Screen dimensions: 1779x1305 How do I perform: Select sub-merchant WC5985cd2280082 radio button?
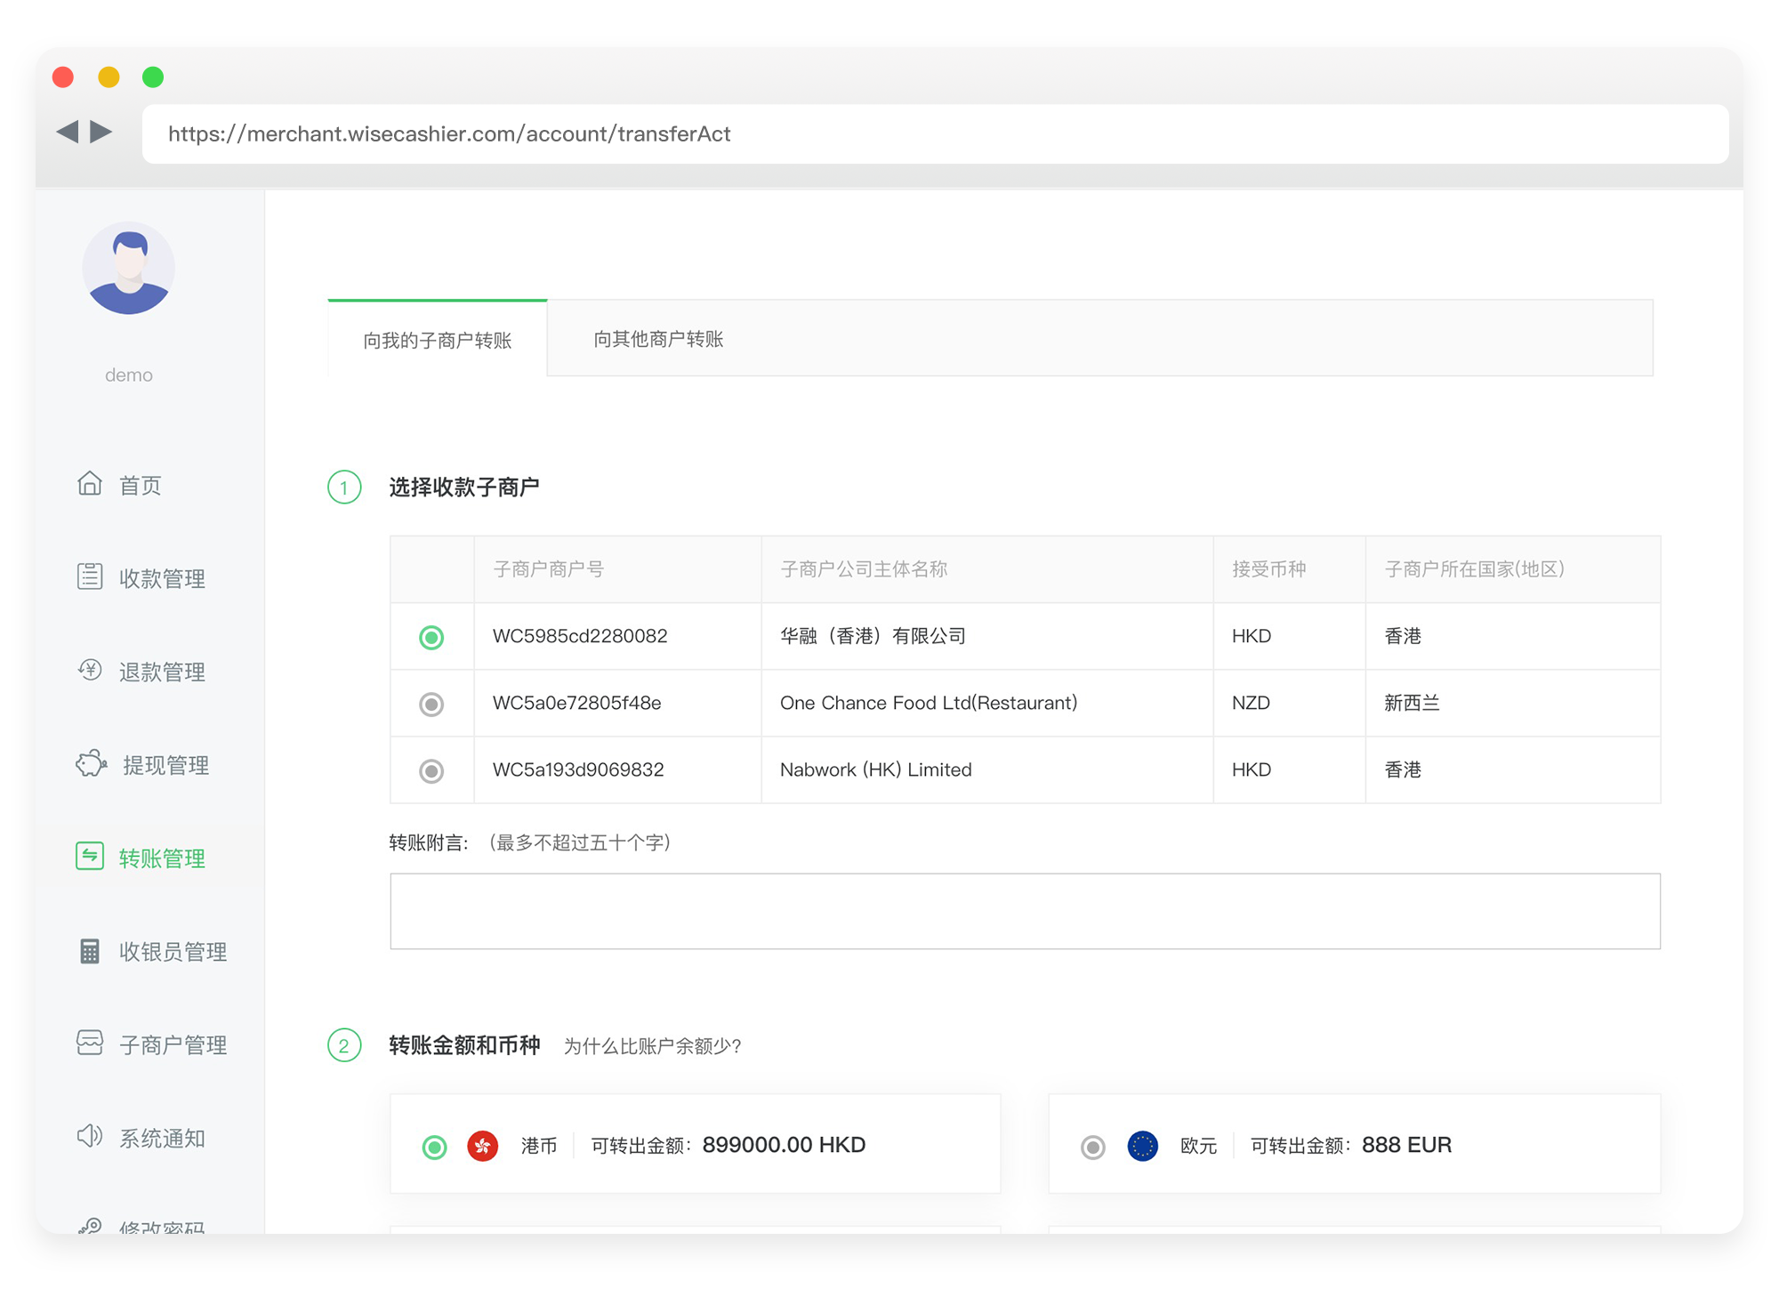[x=431, y=637]
